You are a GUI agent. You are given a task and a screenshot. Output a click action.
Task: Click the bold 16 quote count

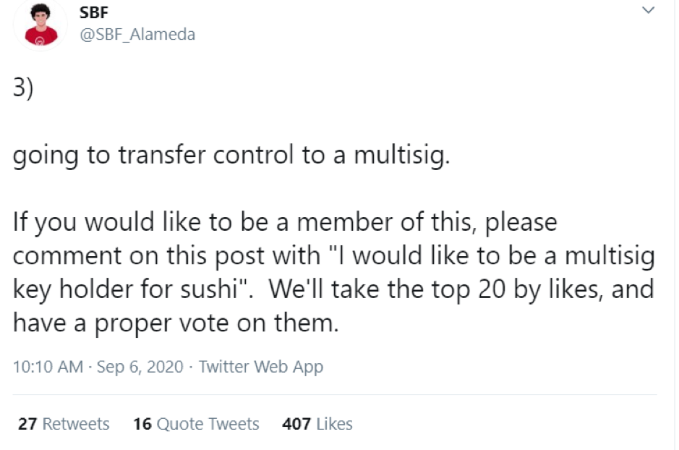142,423
